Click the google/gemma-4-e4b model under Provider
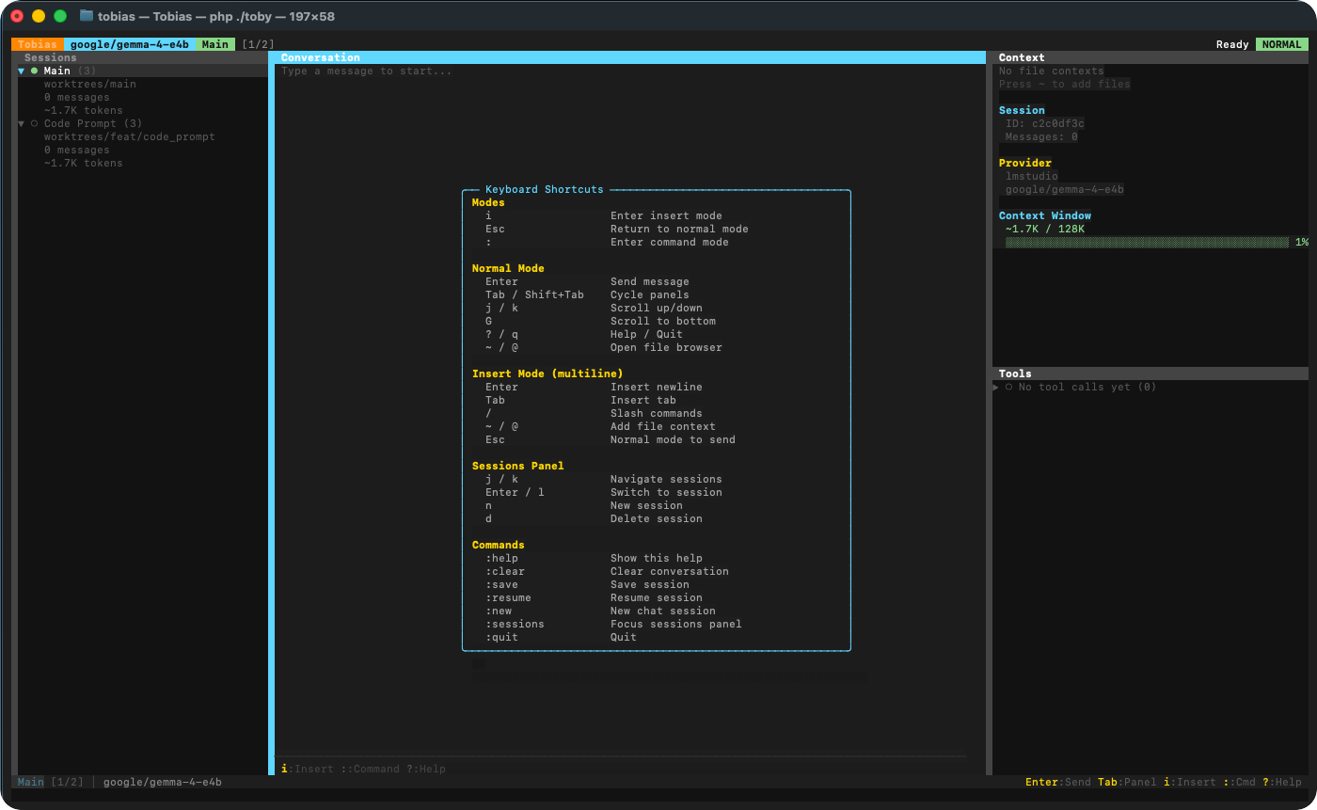 tap(1065, 189)
